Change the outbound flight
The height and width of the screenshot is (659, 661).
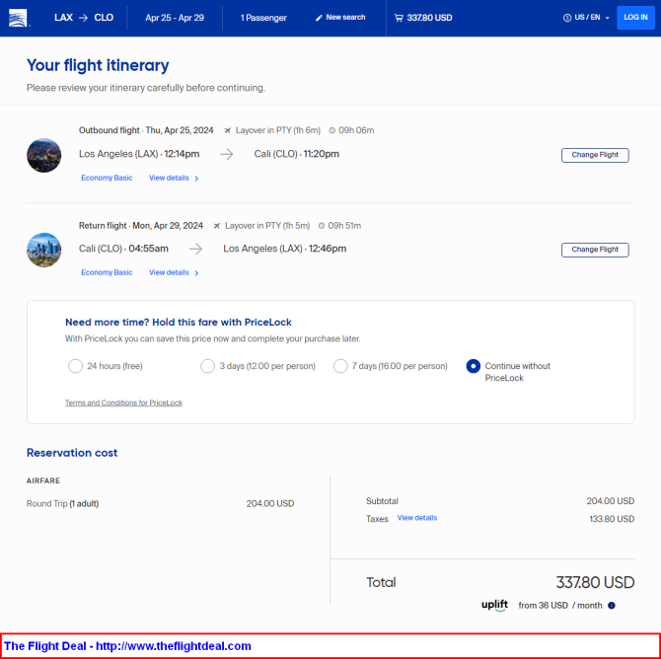tap(595, 155)
